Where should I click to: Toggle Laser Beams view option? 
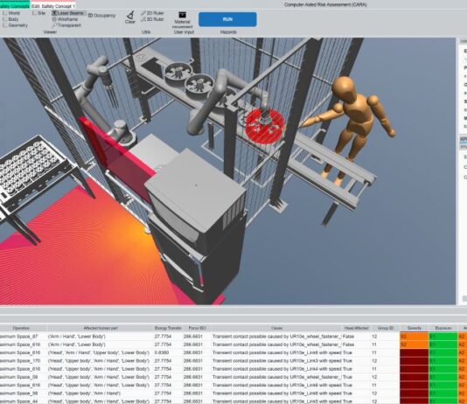tap(68, 13)
